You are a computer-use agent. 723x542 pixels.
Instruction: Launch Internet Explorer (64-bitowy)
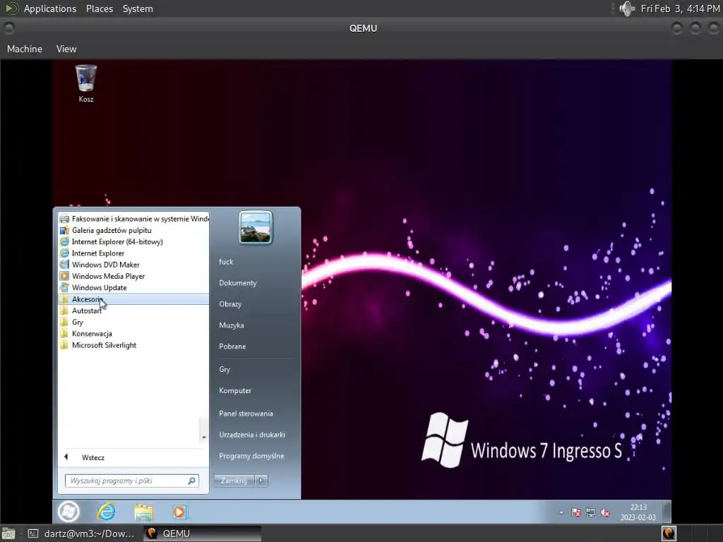133,241
